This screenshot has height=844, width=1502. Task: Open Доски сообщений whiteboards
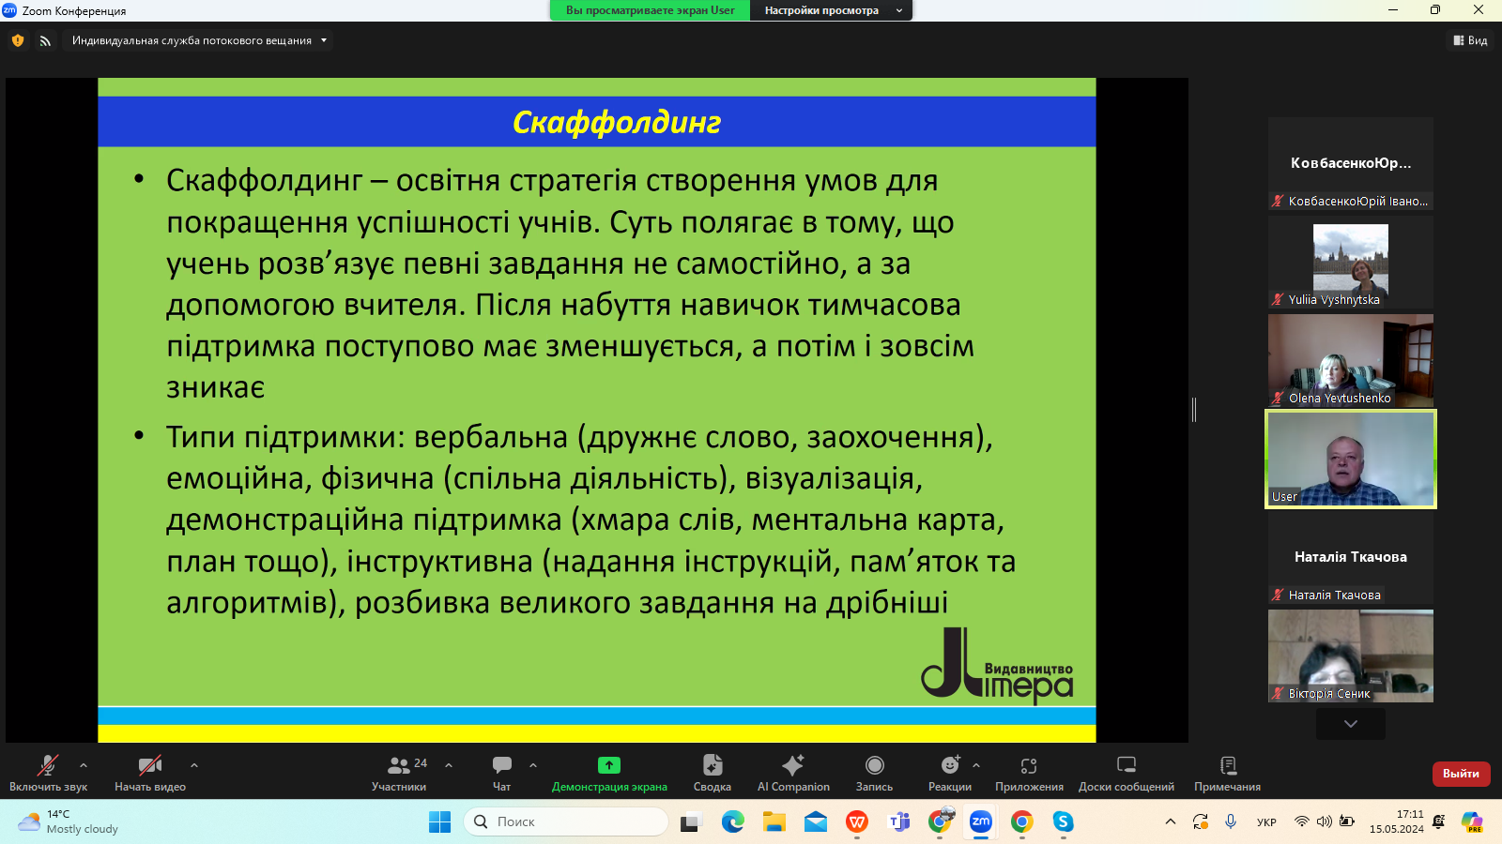[1126, 773]
